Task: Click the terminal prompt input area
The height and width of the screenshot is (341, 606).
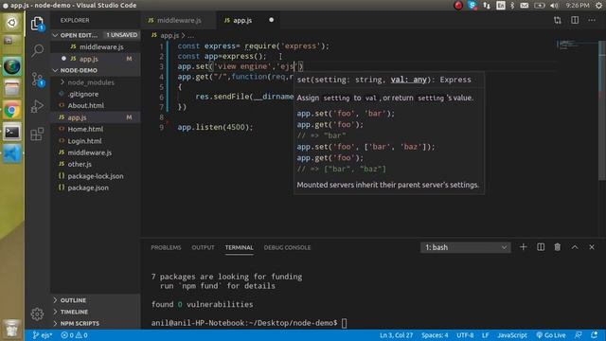Action: point(344,323)
